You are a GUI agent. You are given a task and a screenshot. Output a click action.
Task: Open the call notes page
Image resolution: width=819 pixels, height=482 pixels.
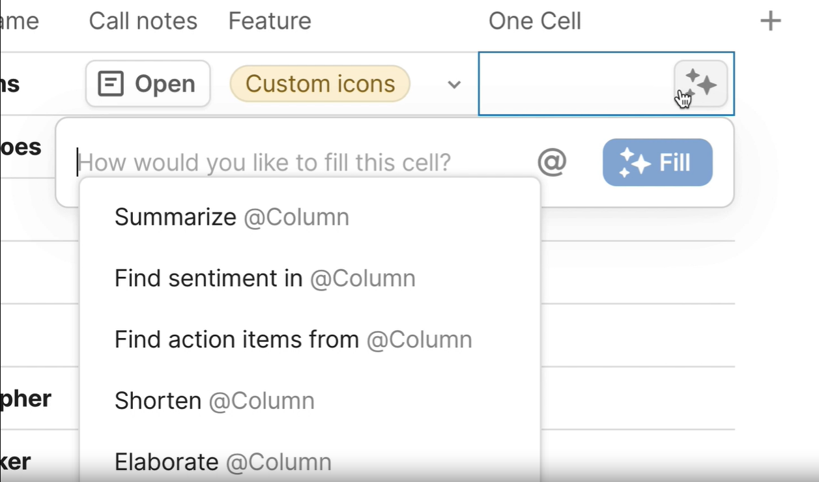[x=148, y=84]
